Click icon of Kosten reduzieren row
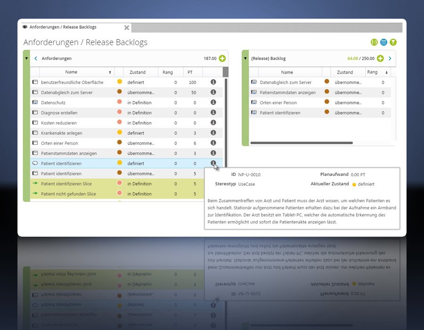The width and height of the screenshot is (424, 330). click(35, 123)
